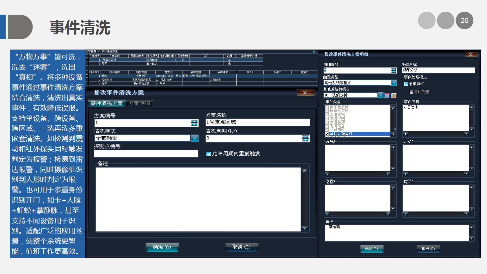Click the 明细编号 spinner arrows
This screenshot has height=274, width=487.
point(394,70)
